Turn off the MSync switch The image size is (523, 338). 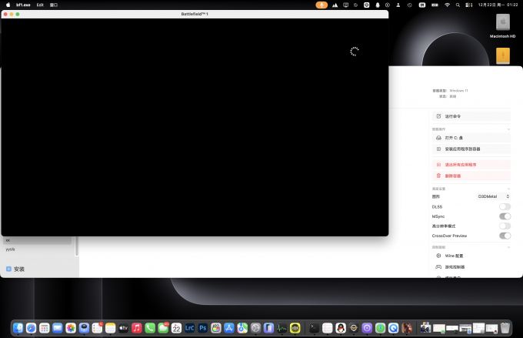click(x=505, y=216)
